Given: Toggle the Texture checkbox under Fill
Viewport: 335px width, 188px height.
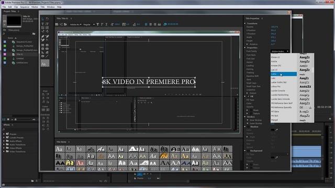Looking at the screenshot, I should point(251,114).
